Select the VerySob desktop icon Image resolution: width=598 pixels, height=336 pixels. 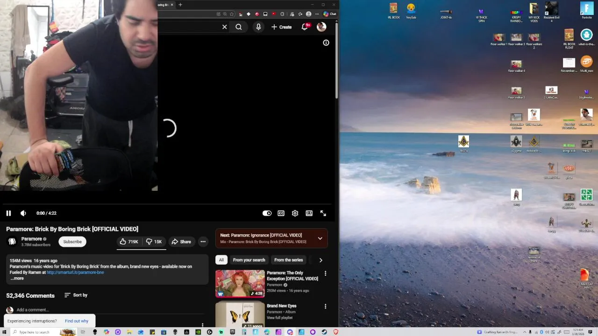coord(411,10)
